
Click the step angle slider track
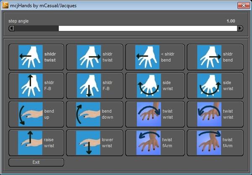pos(126,29)
